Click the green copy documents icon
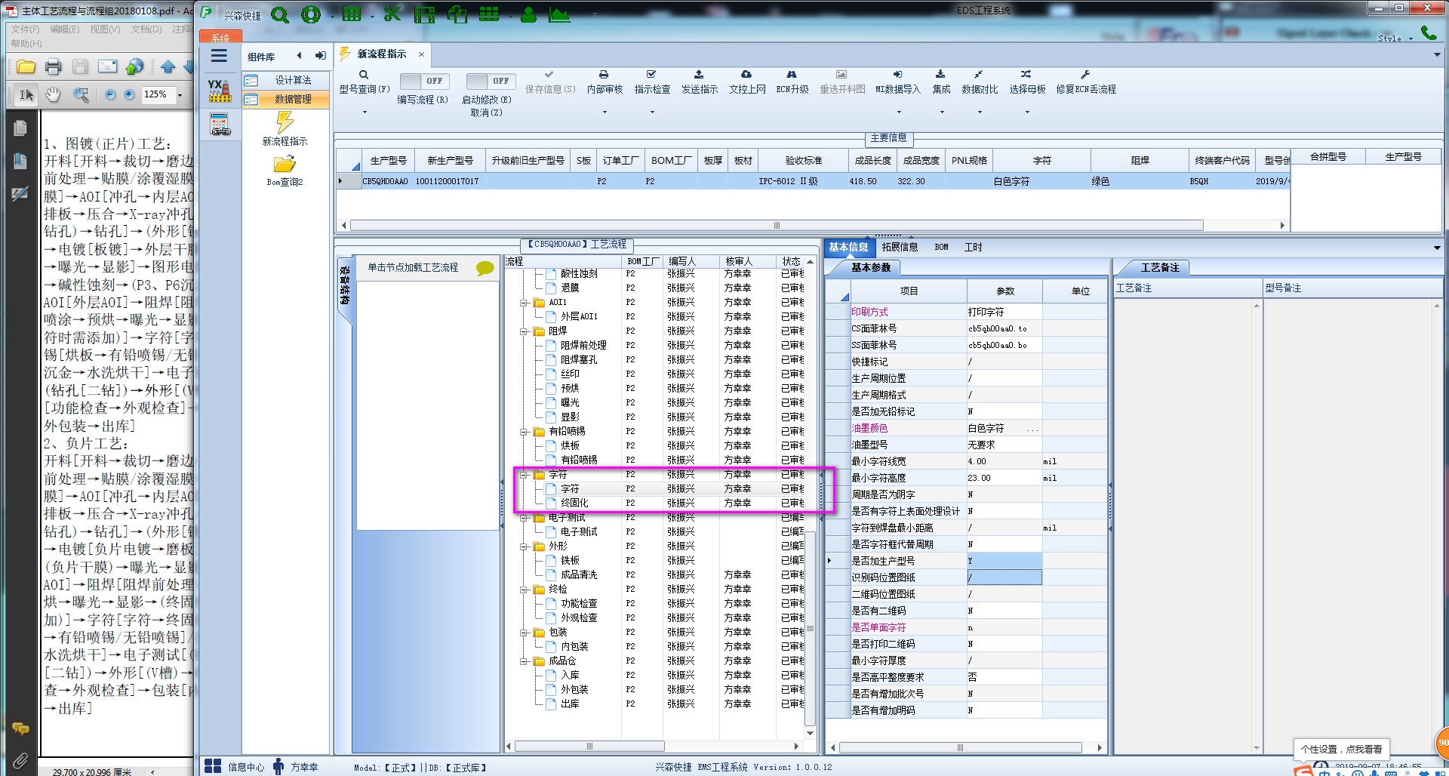The width and height of the screenshot is (1449, 776). [457, 14]
